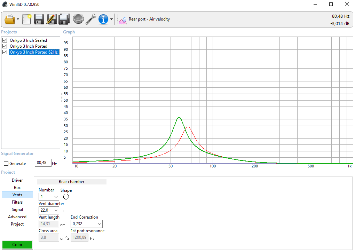Expand the info icon dropdown arrow

(x=111, y=19)
